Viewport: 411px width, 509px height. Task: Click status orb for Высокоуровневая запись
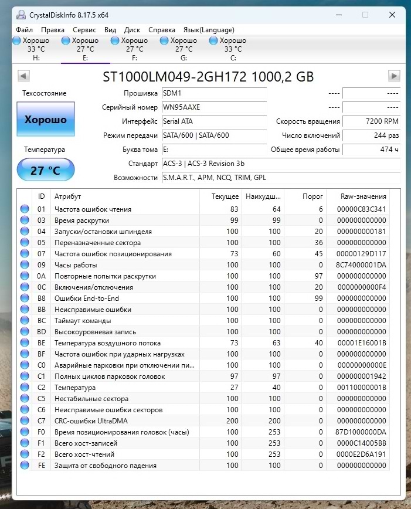[25, 331]
